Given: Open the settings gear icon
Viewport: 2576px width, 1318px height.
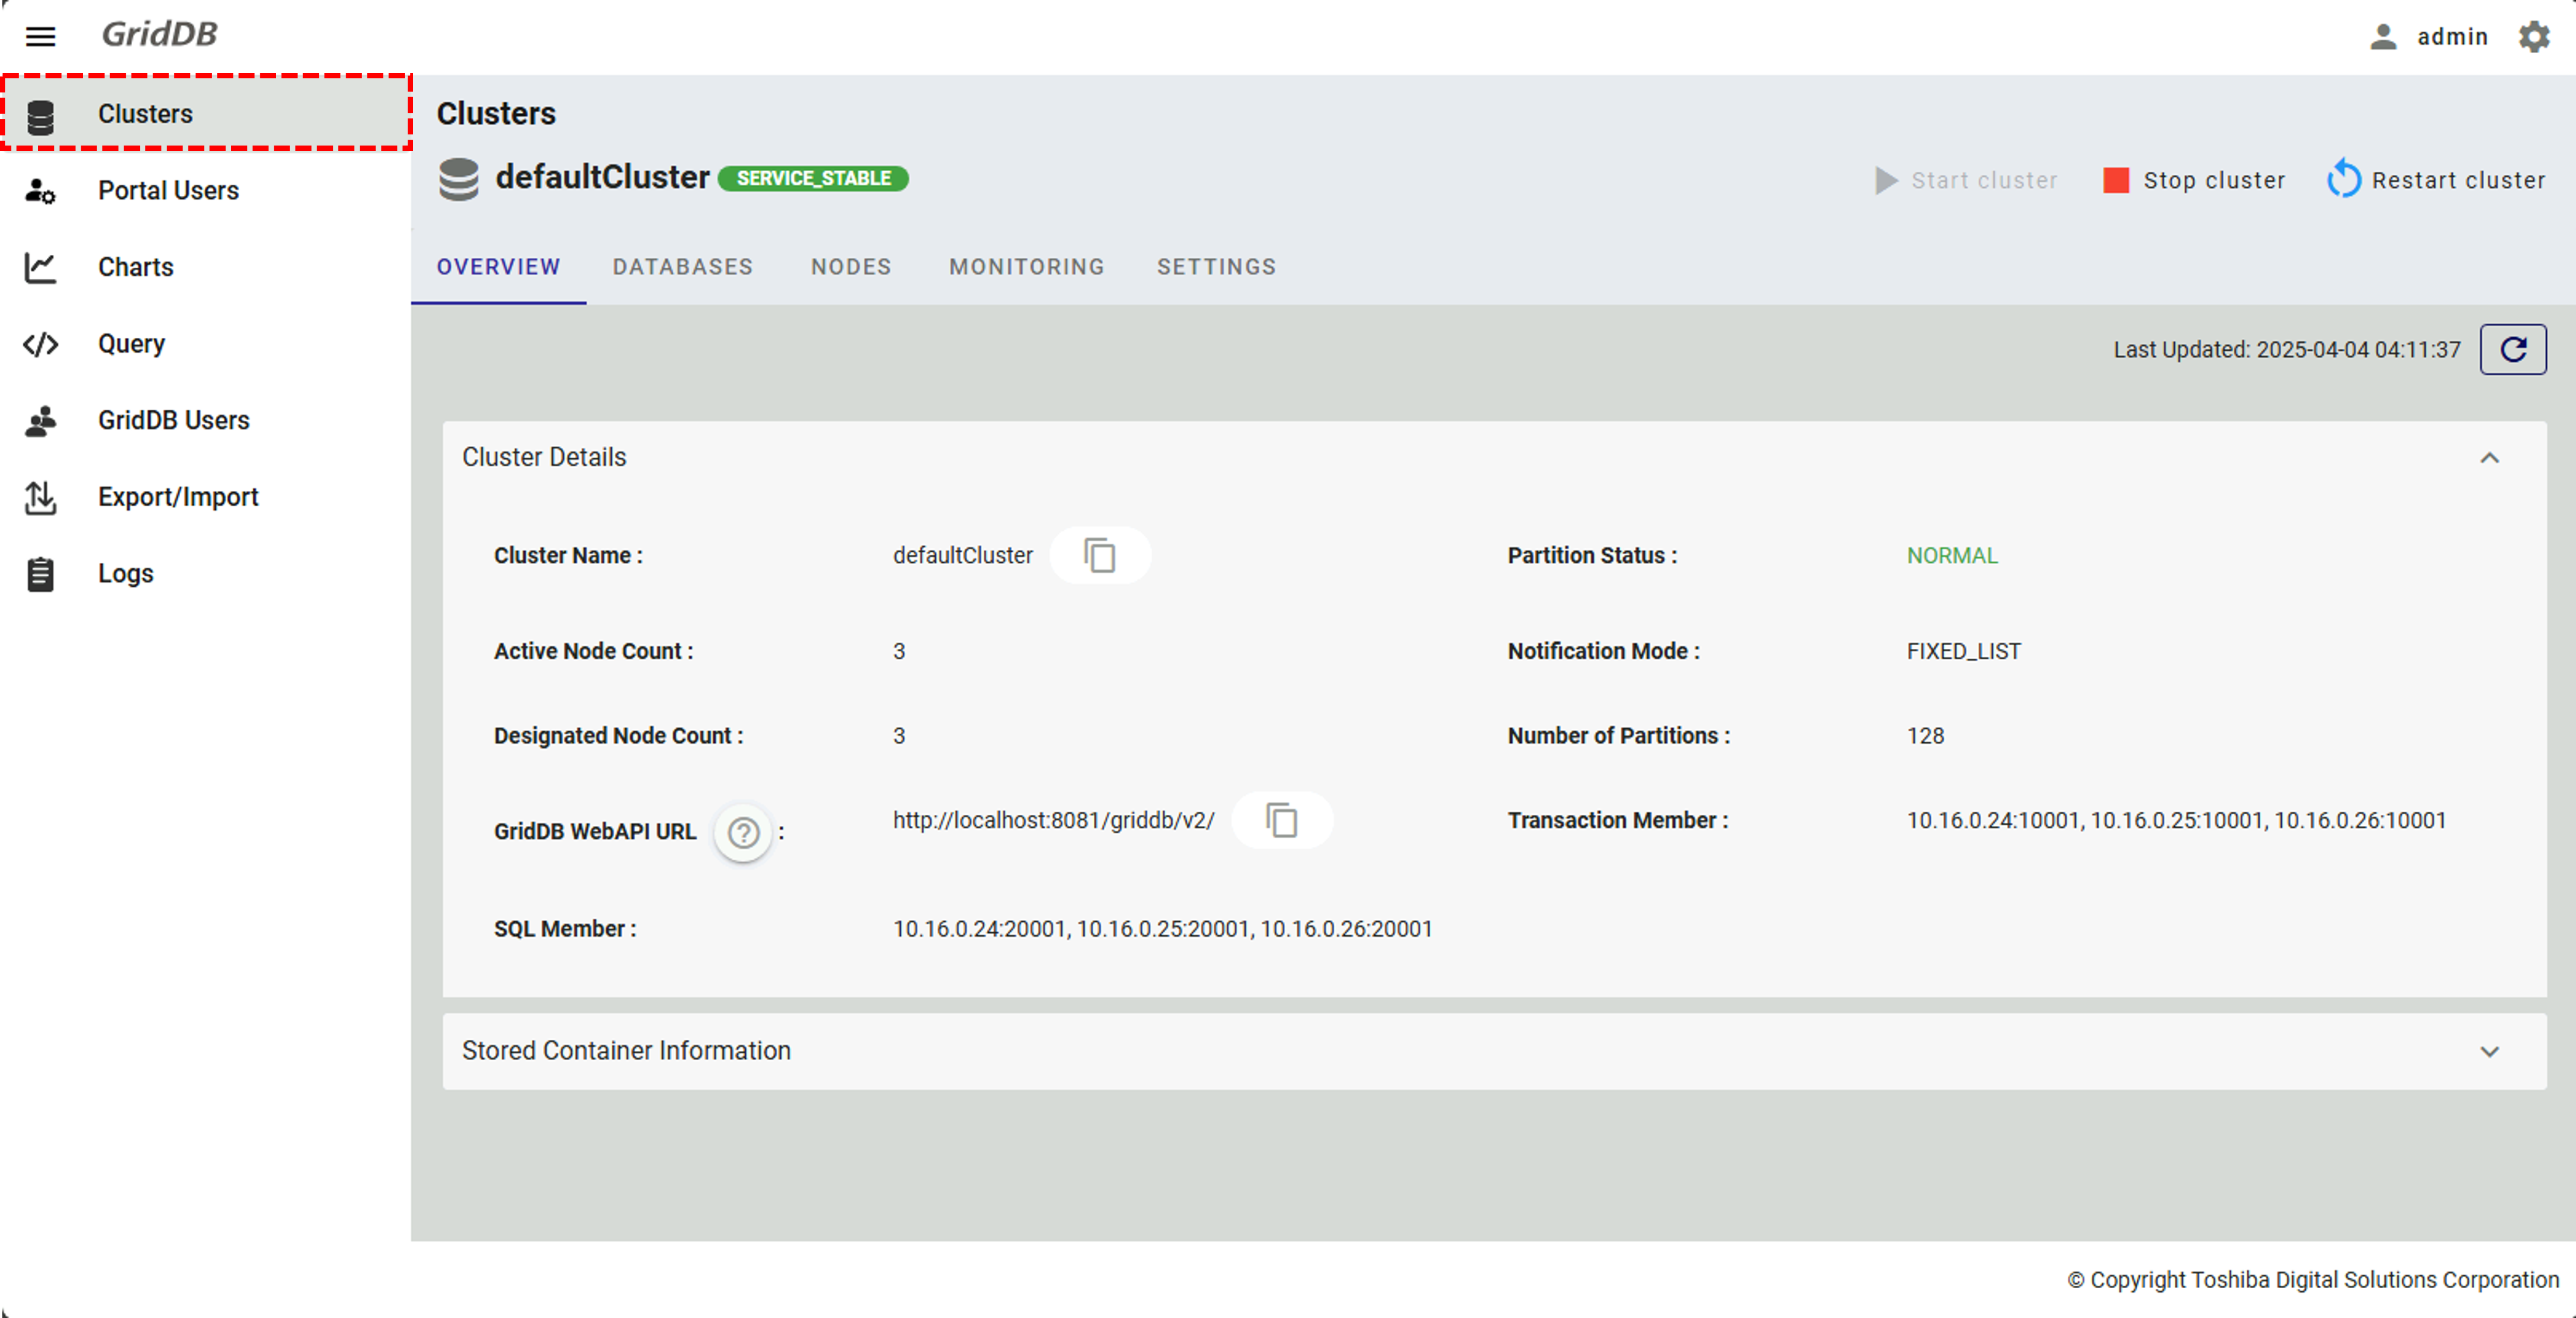Looking at the screenshot, I should (2534, 37).
